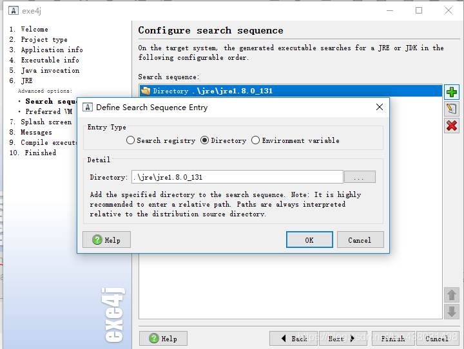This screenshot has height=349, width=464.
Task: Close the Define Search Sequence Entry dialog
Action: 380,107
